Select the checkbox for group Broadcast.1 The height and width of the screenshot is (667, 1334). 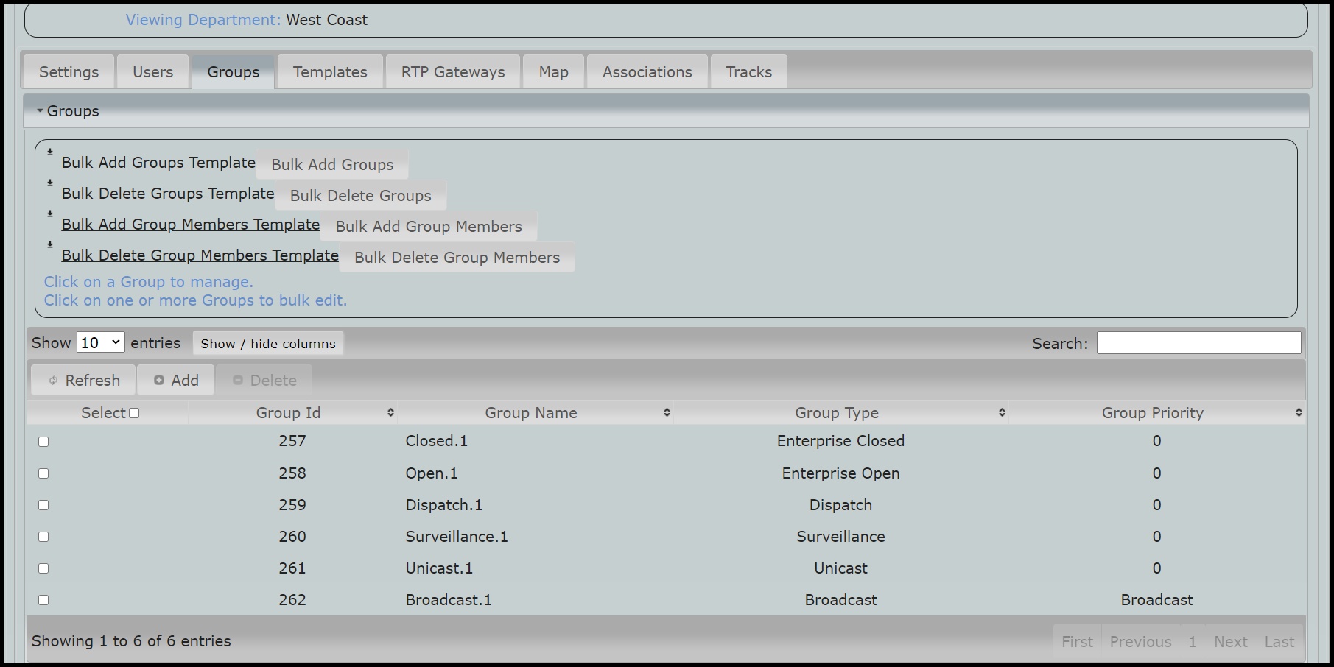(43, 600)
